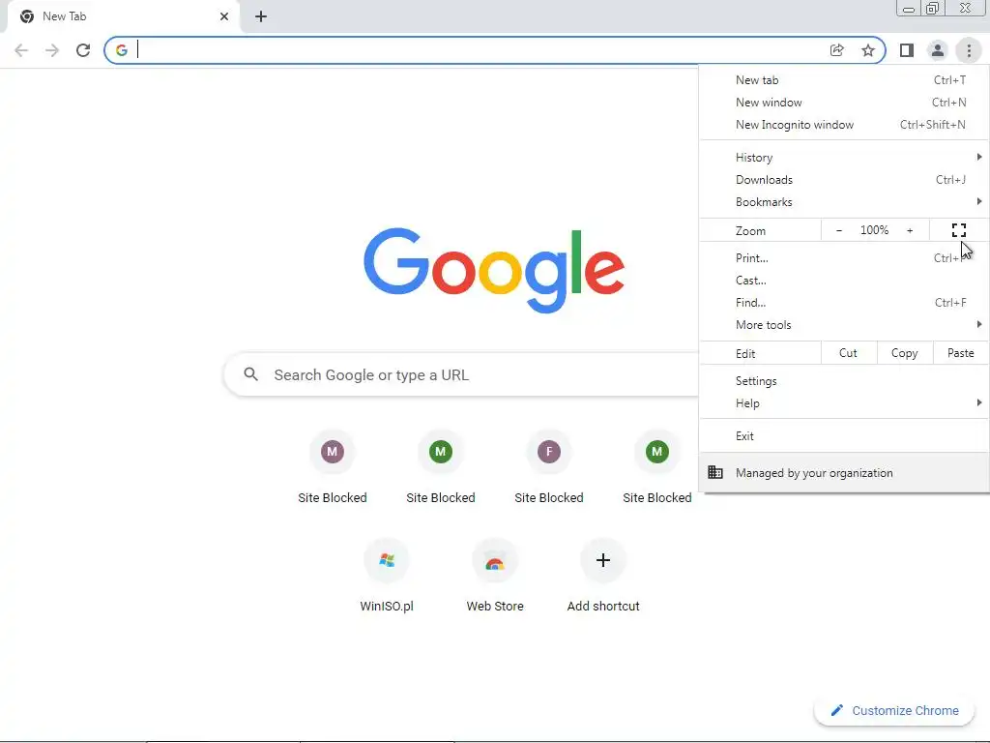Click the share page icon in address bar
This screenshot has height=743, width=990.
coord(836,50)
